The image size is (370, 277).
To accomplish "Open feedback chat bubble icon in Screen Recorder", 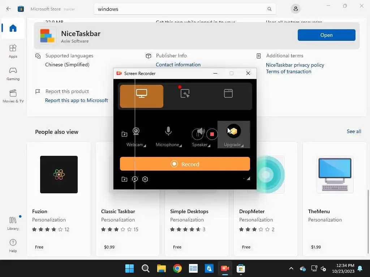I will pyautogui.click(x=135, y=179).
